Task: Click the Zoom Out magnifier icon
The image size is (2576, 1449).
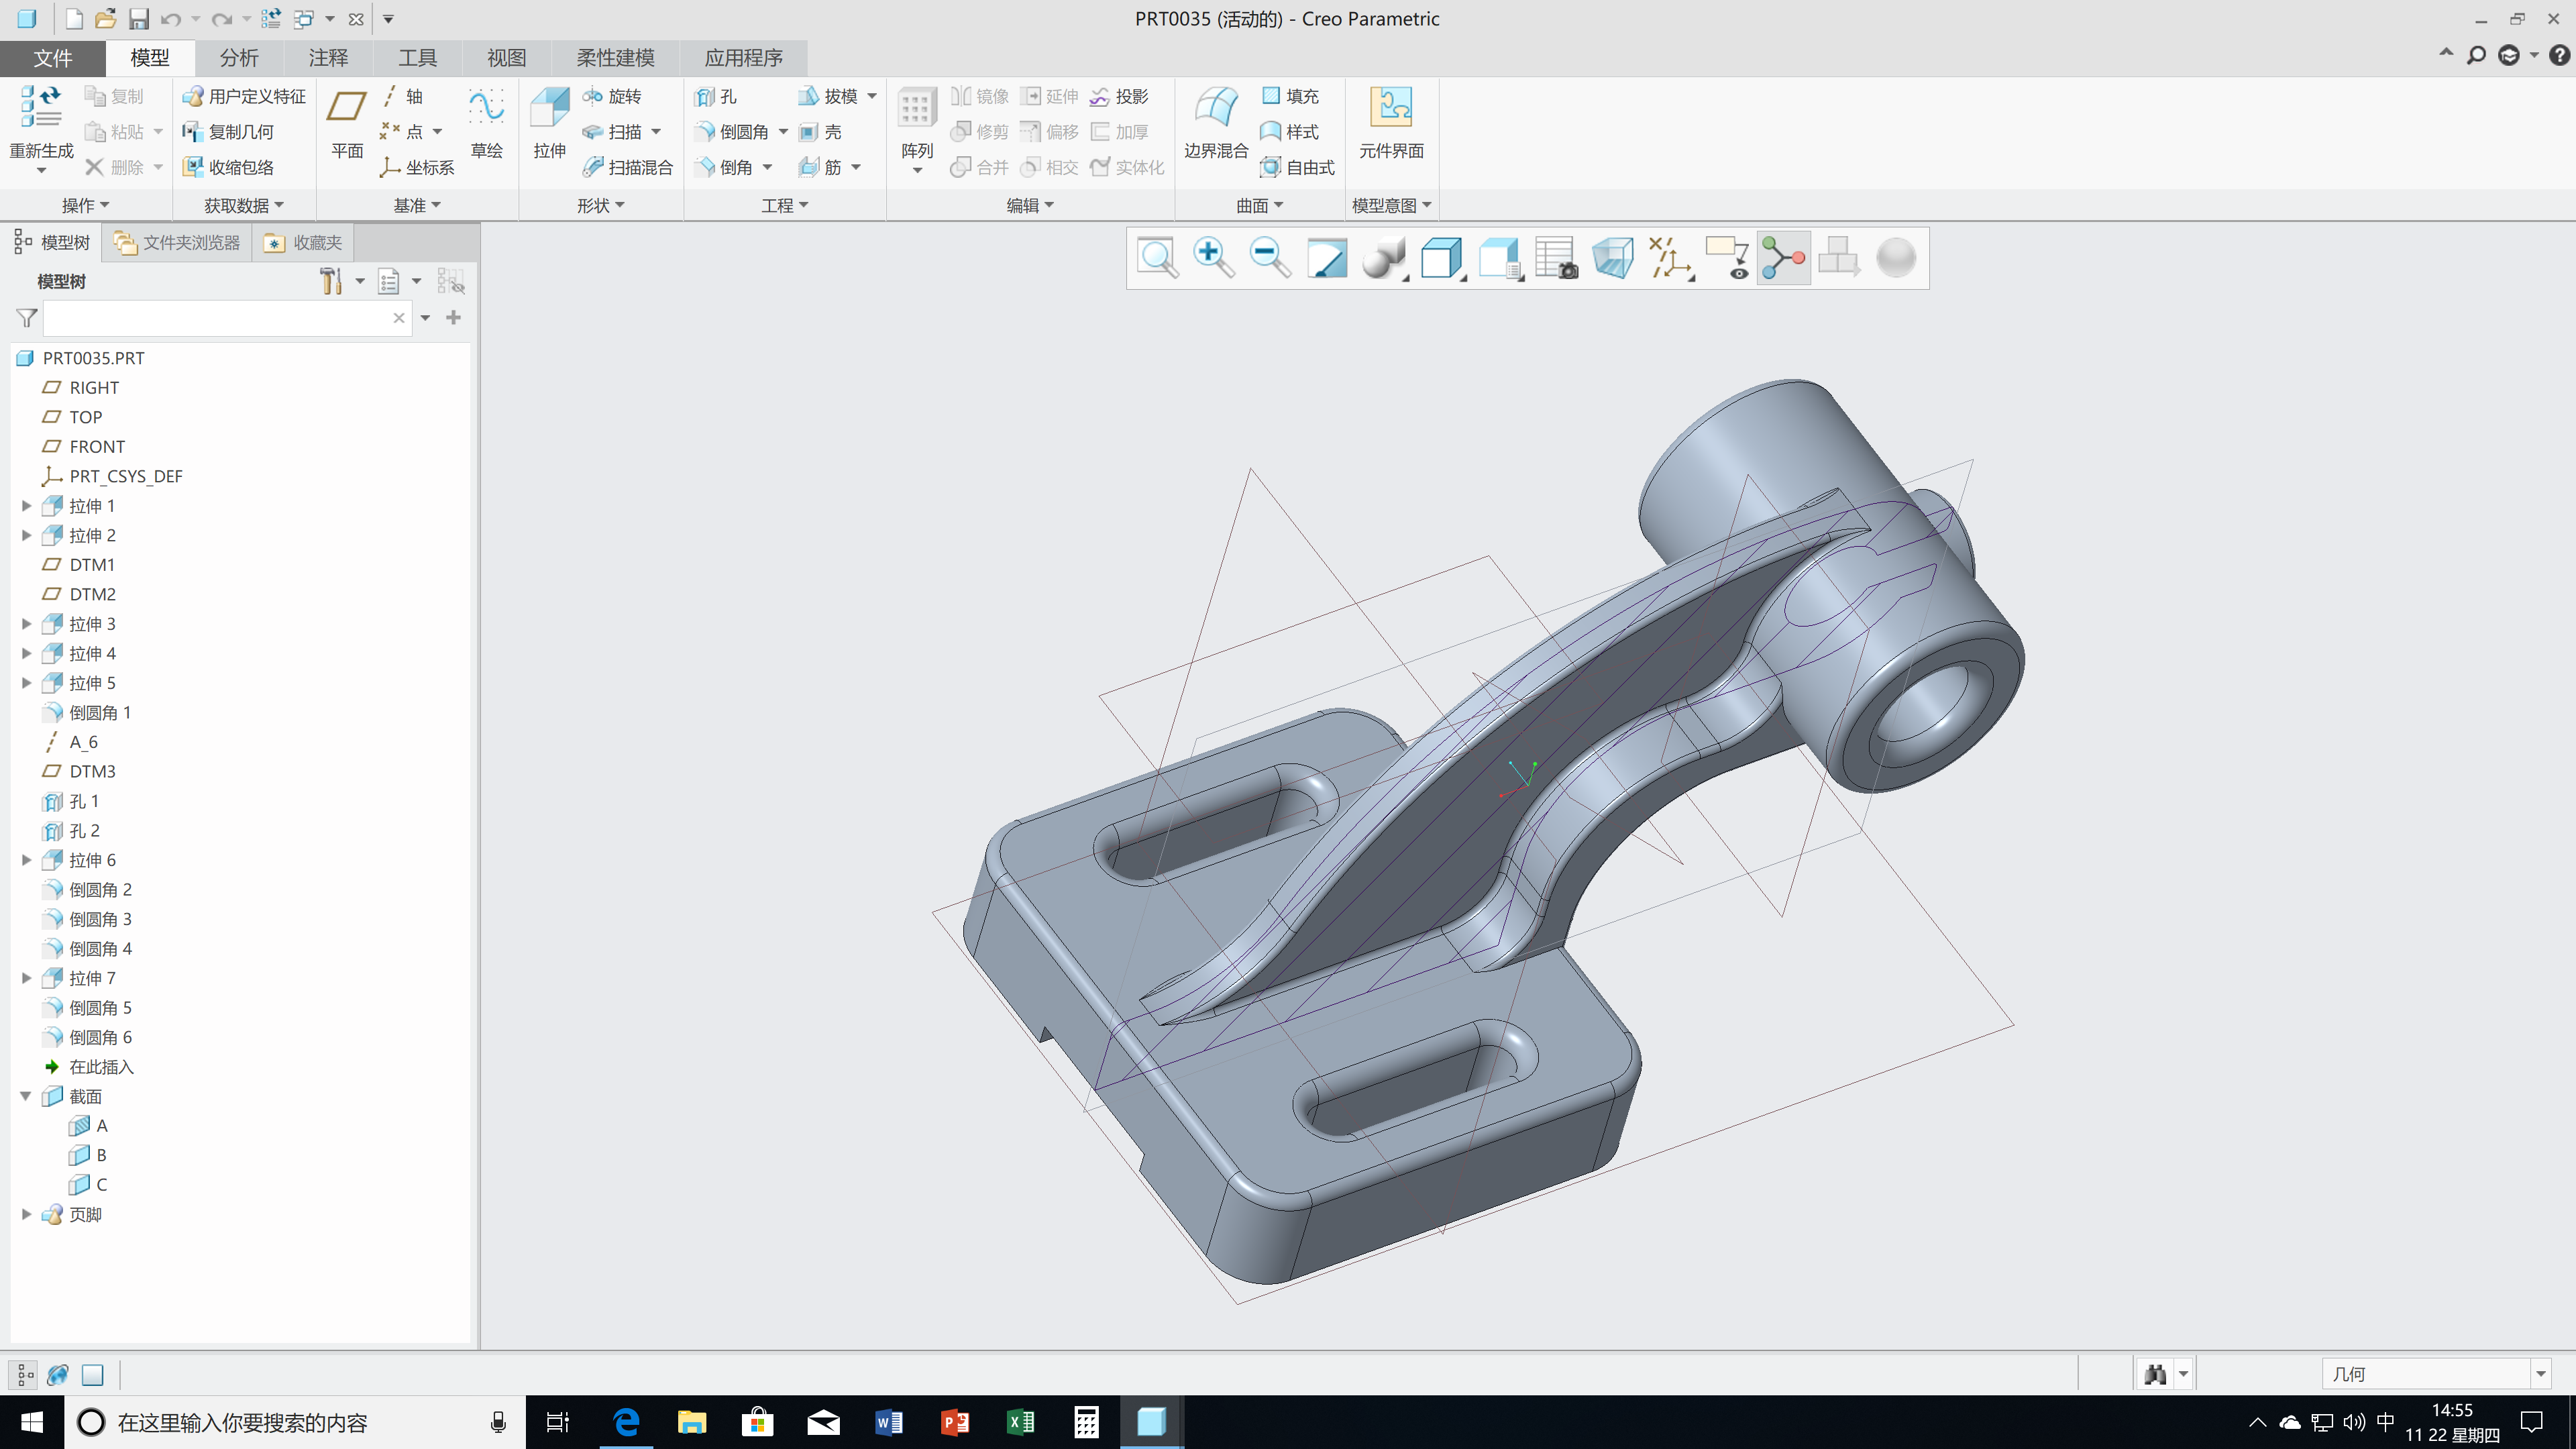Action: click(x=1270, y=258)
